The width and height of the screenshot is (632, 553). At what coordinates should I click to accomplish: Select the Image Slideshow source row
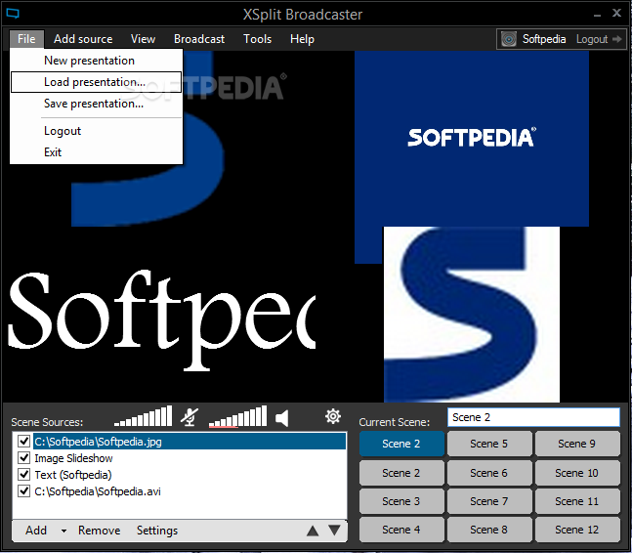click(x=180, y=458)
